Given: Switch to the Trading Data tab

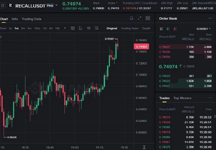Looking at the screenshot, I should pos(32,19).
